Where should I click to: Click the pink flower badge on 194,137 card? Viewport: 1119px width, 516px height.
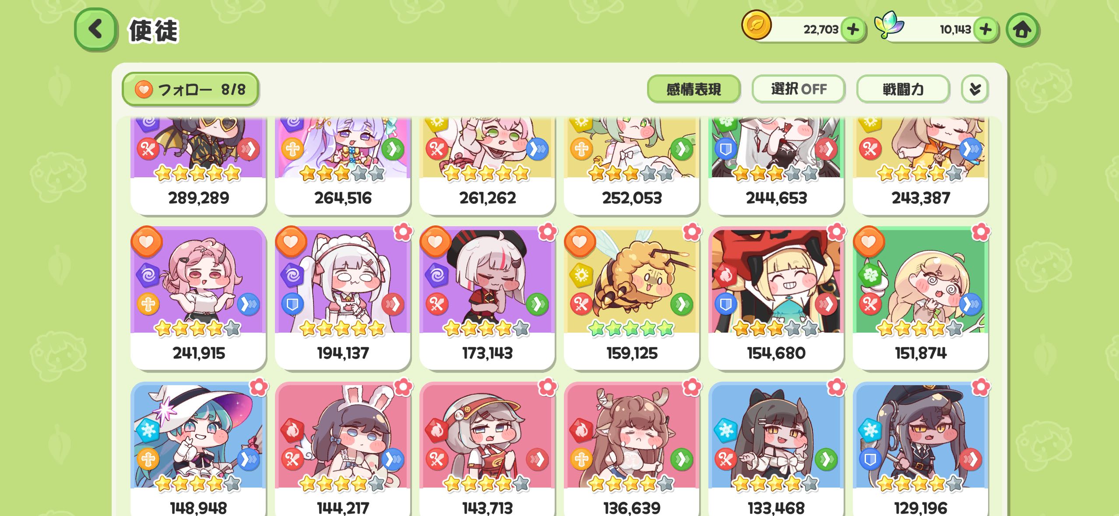click(x=403, y=232)
